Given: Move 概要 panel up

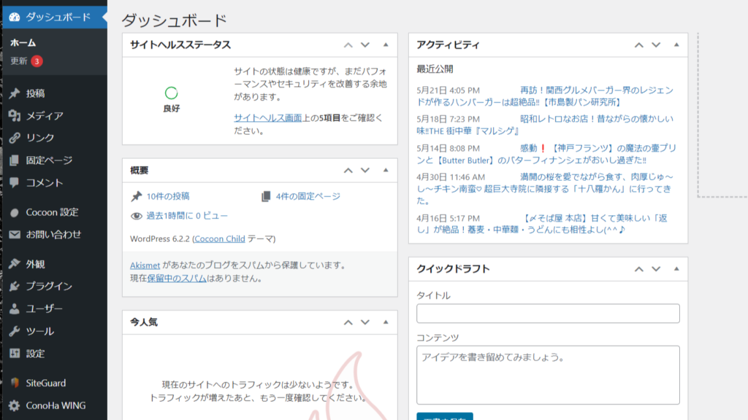Looking at the screenshot, I should (348, 171).
